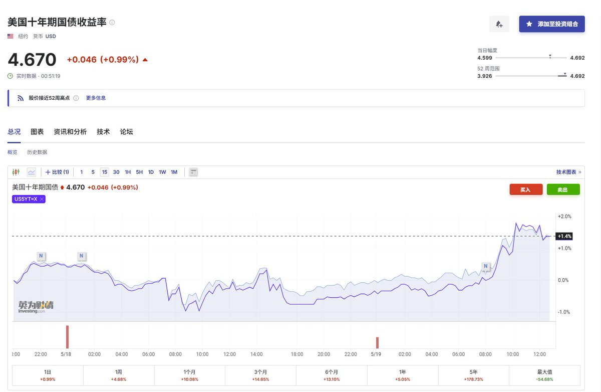Viewport: 601px width, 392px height.
Task: Click the main price 4.670
Action: point(32,60)
